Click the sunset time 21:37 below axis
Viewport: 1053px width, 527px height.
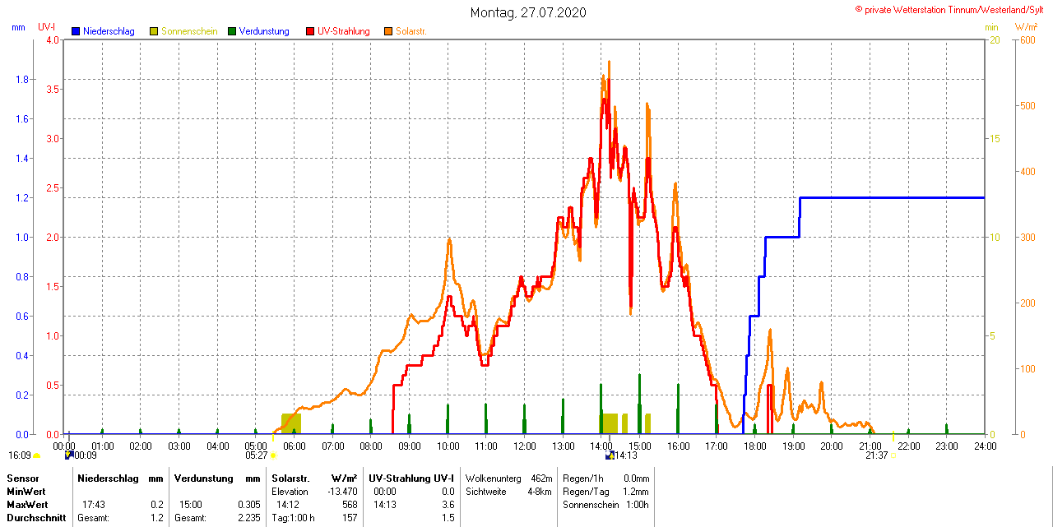pyautogui.click(x=876, y=455)
